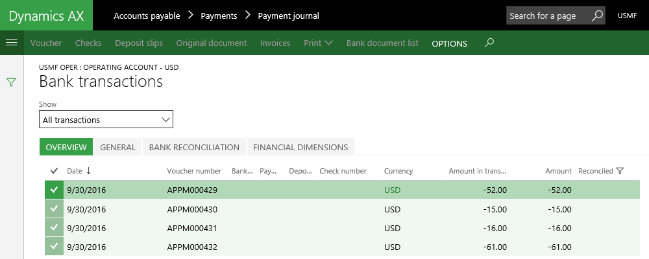This screenshot has width=649, height=259.
Task: Click the select-all checkmark in grid header
Action: tap(54, 171)
